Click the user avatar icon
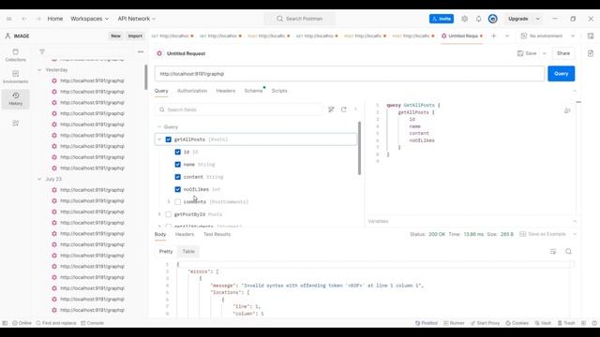600x337 pixels. pos(492,19)
